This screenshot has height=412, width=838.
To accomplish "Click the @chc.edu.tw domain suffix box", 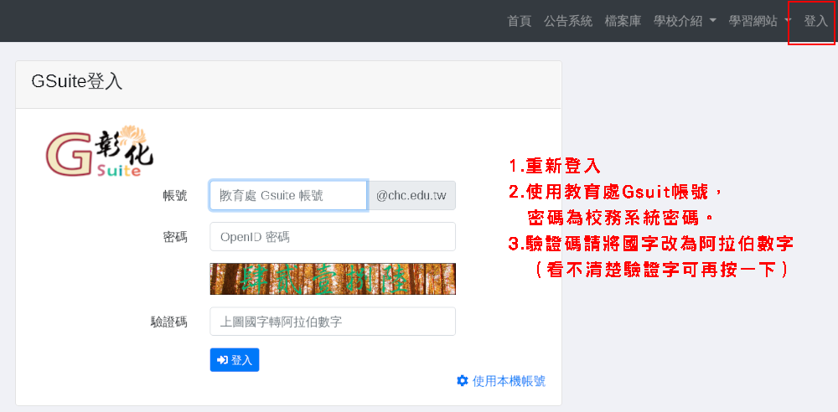I will tap(411, 196).
